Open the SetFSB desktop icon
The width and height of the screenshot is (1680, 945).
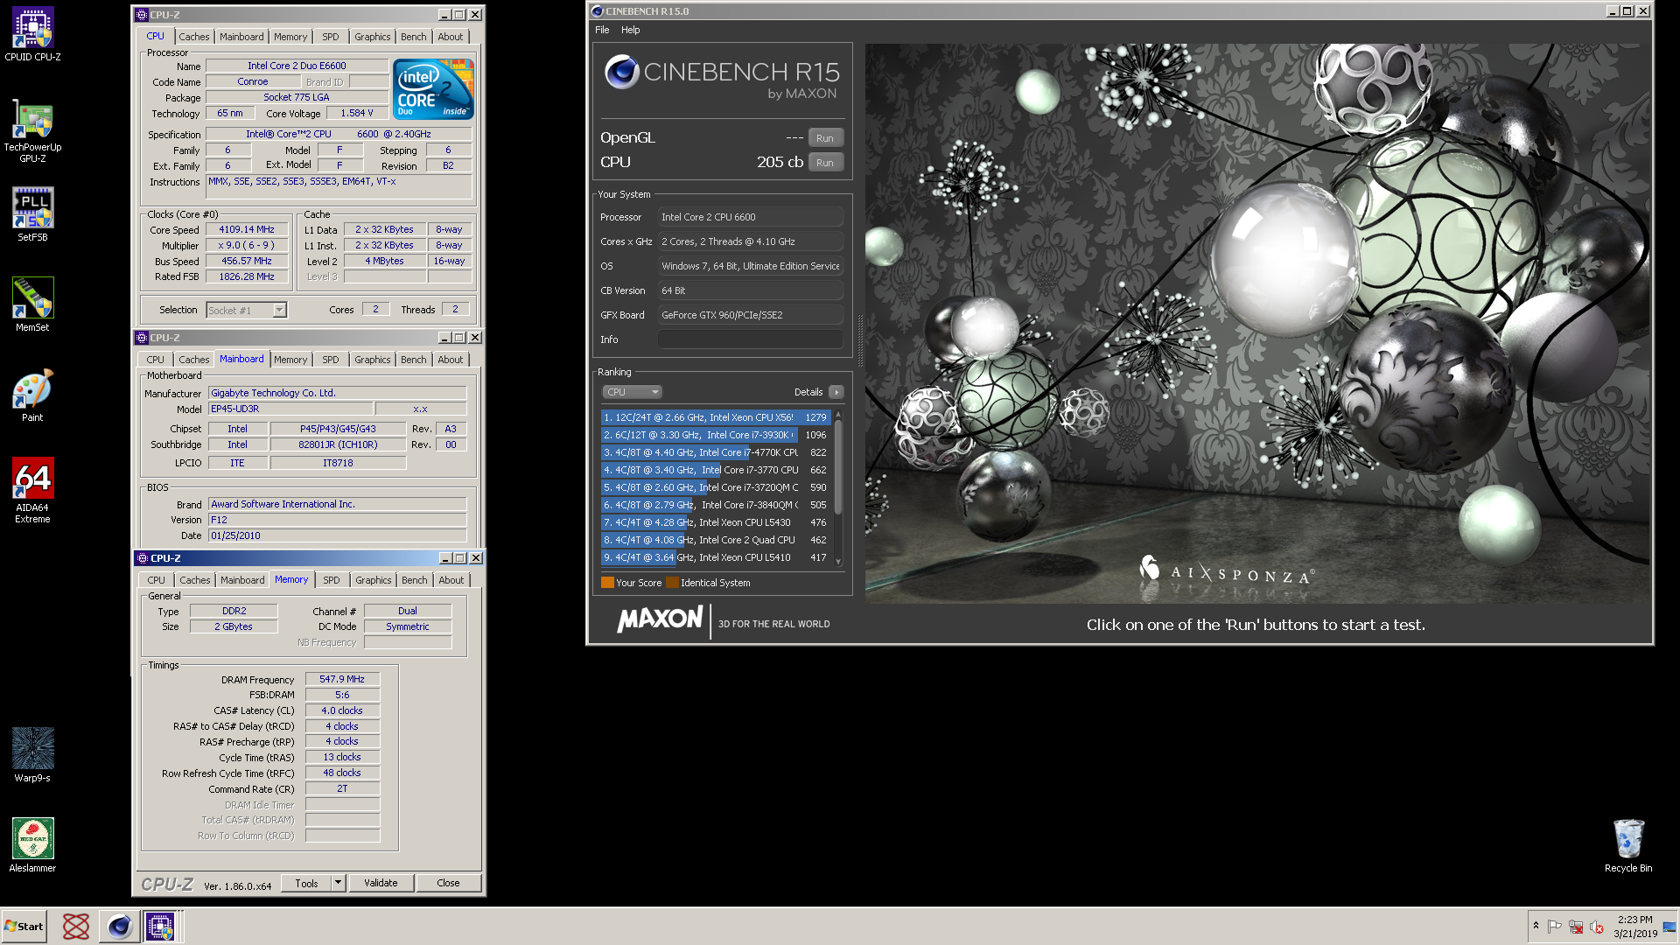tap(32, 214)
